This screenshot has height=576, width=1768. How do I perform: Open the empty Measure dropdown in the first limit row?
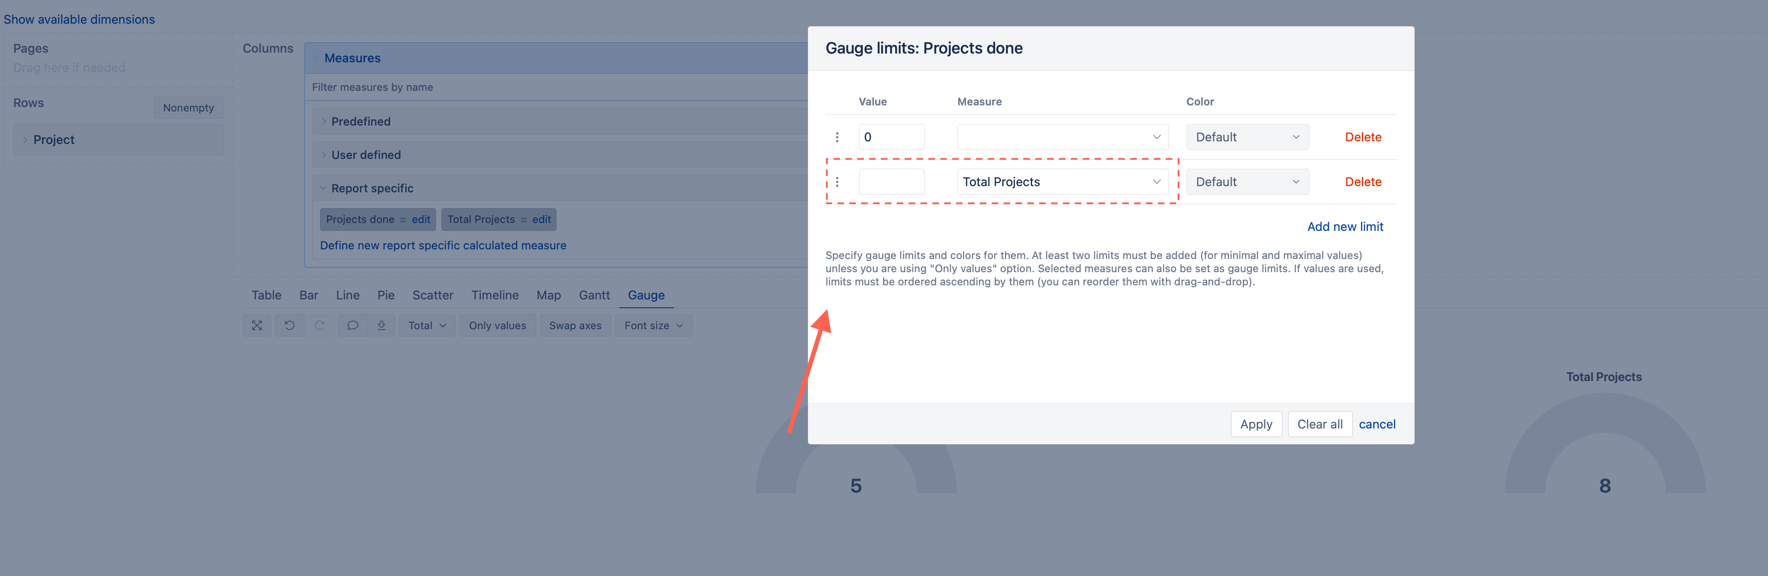[x=1062, y=137]
